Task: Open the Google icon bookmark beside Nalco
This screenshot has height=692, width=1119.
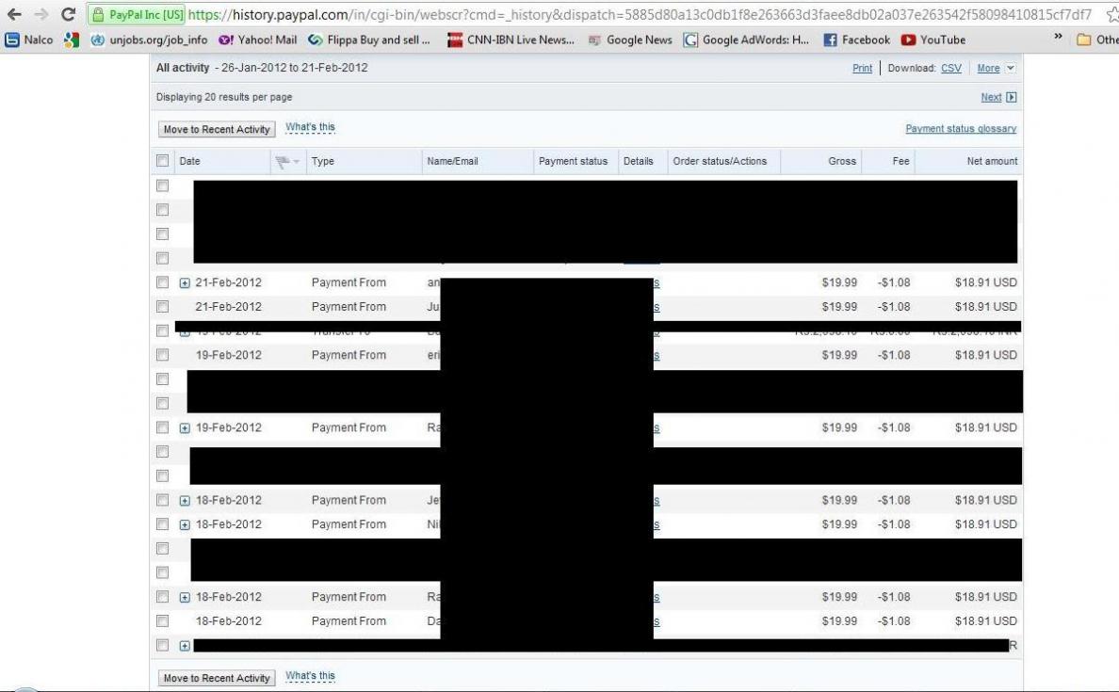Action: point(72,40)
